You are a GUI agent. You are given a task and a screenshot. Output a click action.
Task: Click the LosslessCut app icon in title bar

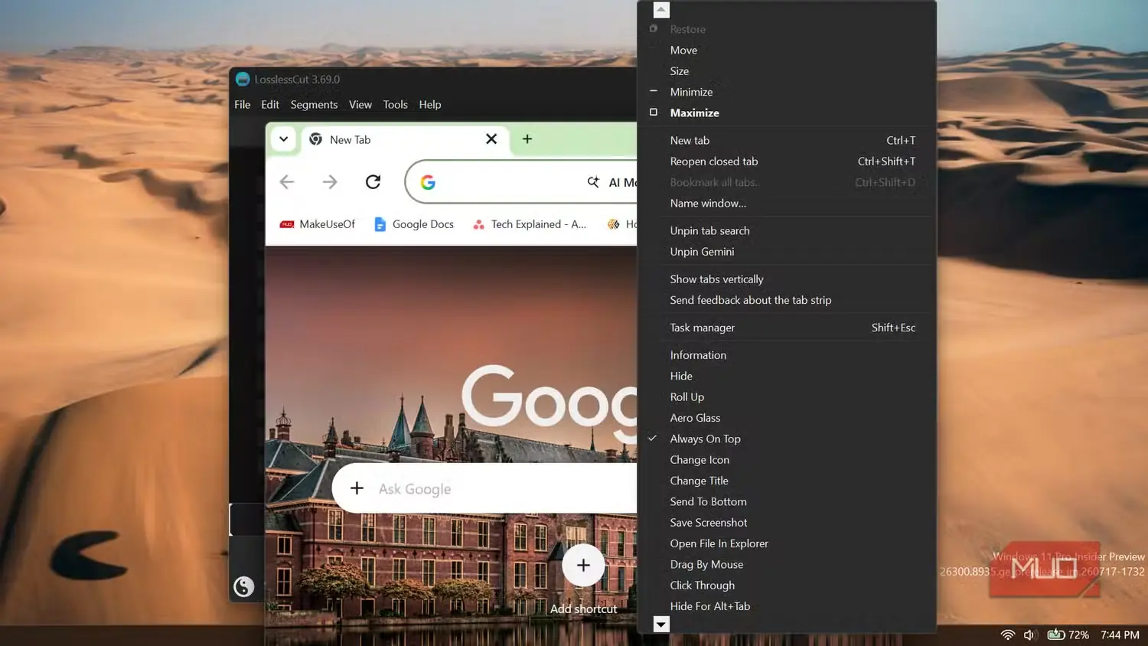243,79
